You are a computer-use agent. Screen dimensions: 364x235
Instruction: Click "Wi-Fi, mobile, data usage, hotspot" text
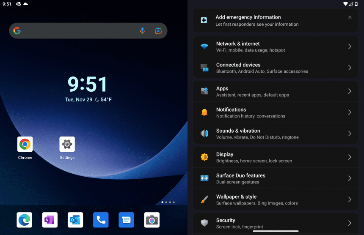(x=251, y=50)
